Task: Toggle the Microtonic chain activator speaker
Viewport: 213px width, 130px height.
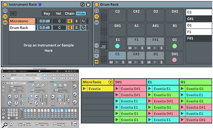Action: click(70, 21)
